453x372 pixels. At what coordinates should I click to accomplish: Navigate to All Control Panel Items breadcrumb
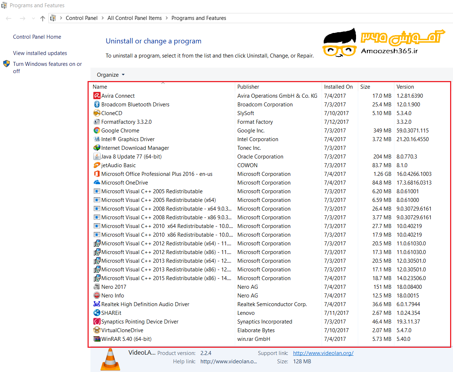[x=135, y=18]
